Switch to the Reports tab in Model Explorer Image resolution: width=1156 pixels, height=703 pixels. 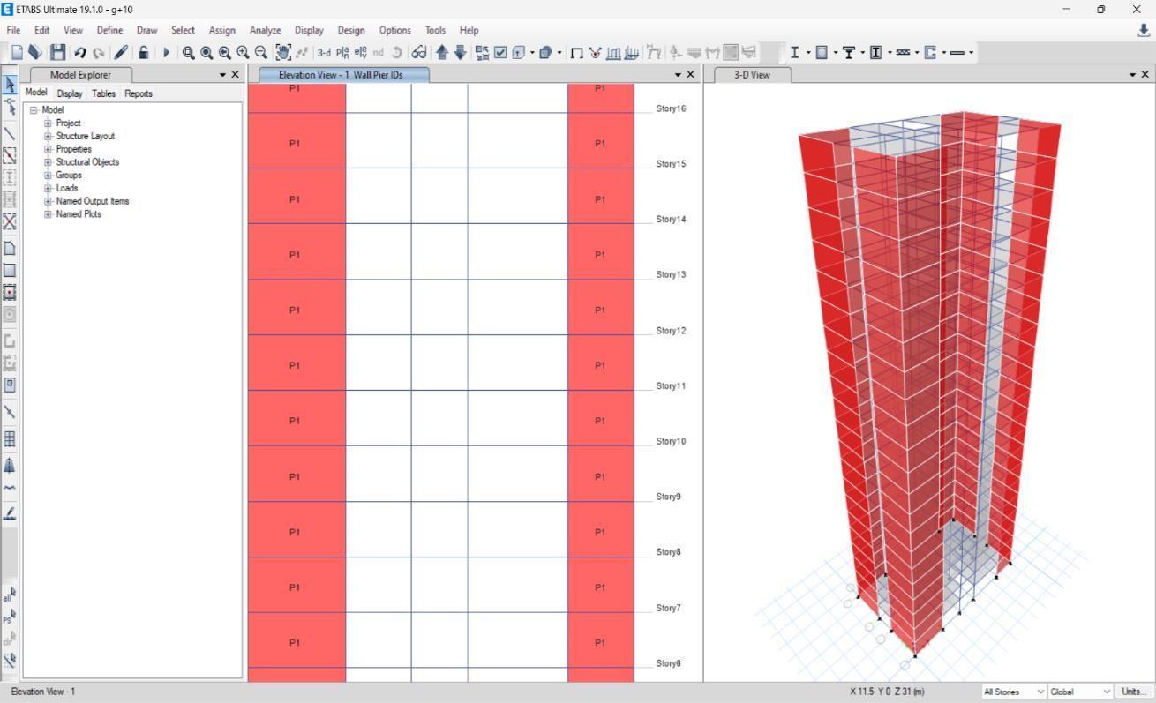(x=139, y=93)
